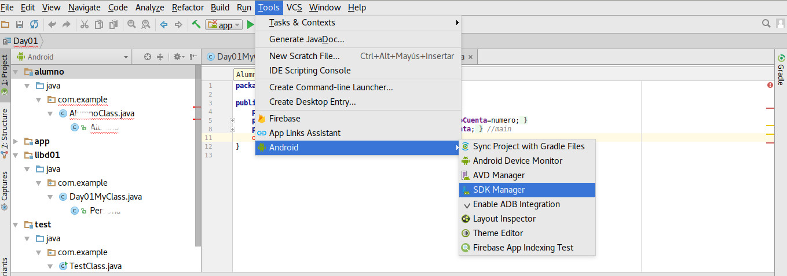787x276 pixels.
Task: Select com.example package under libd01
Action: coord(82,183)
